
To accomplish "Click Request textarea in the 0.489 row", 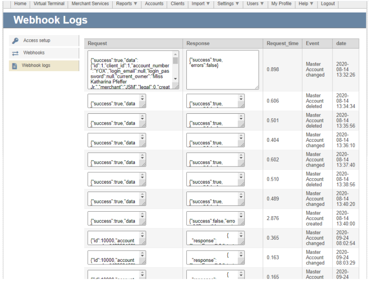I will 117,199.
